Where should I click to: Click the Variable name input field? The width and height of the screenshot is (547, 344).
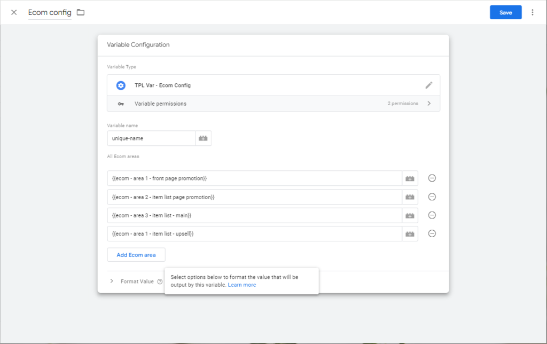click(151, 138)
